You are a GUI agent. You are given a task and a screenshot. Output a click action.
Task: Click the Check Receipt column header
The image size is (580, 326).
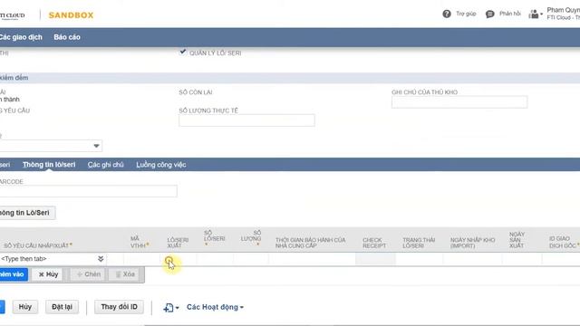374,243
